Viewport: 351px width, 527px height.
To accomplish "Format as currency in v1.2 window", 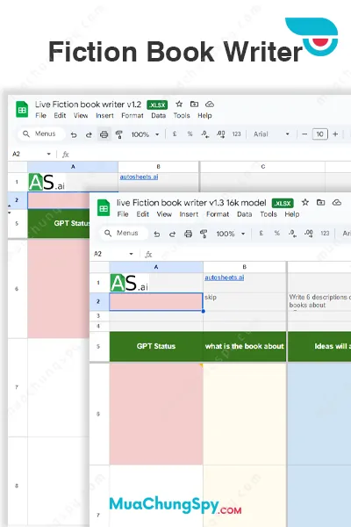I will tap(175, 134).
